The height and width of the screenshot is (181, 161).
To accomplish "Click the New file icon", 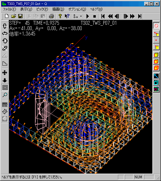I will (x=7, y=16).
